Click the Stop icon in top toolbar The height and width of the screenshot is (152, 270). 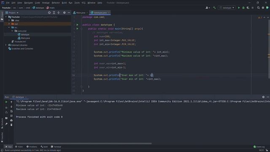253,8
